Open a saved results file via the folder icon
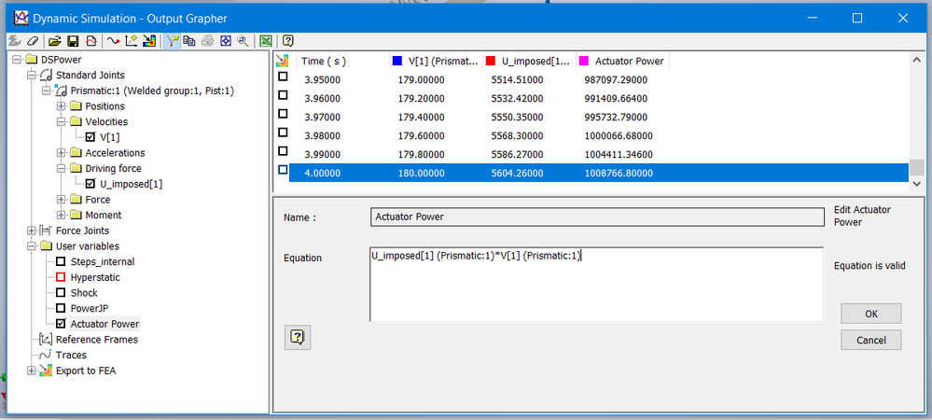932x420 pixels. tap(55, 41)
